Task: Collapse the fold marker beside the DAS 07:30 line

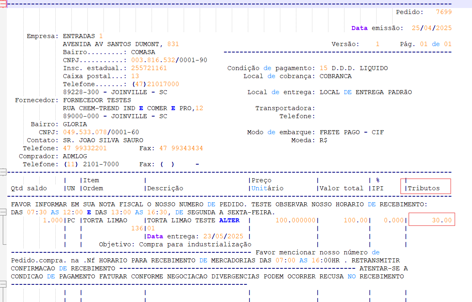Action: click(3, 212)
